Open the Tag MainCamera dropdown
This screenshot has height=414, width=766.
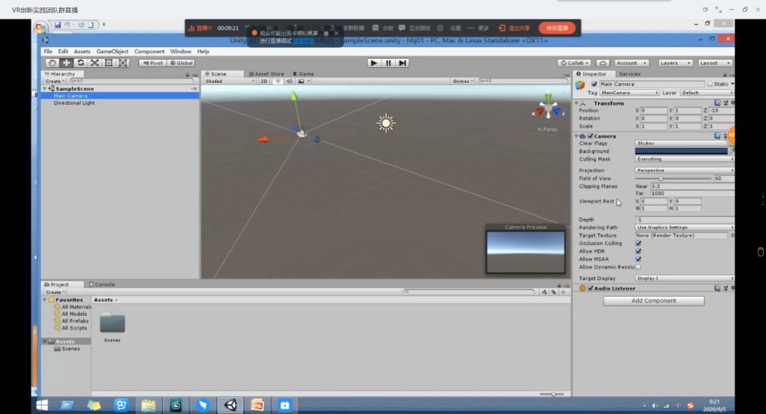pos(630,93)
